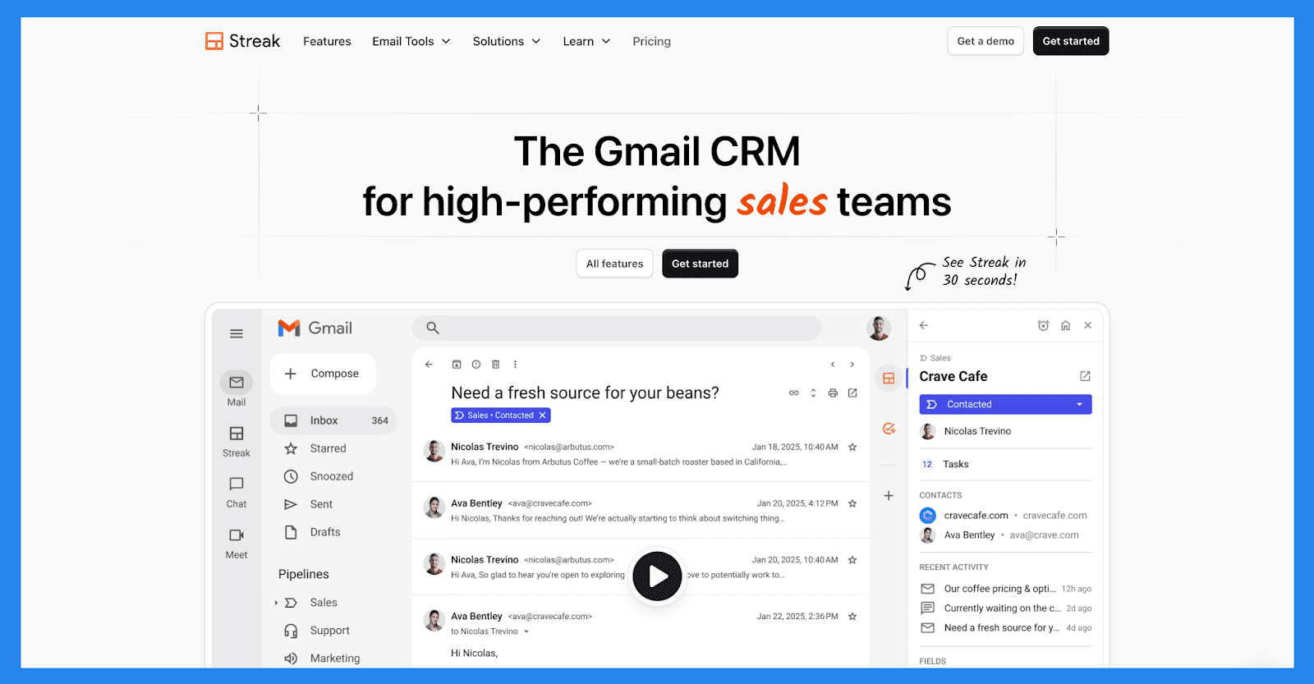Viewport: 1314px width, 684px height.
Task: Click the home icon in Streak panel
Action: (x=1065, y=326)
